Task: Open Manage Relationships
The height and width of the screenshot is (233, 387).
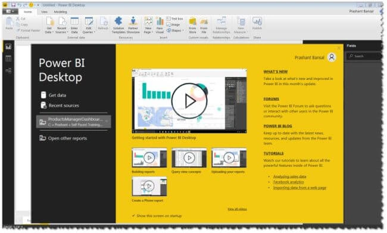Action: point(221,25)
